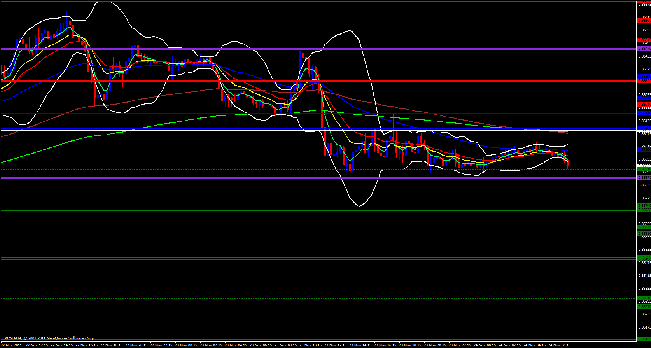Click the 22 Nov 18:15 time label
This screenshot has height=348, width=651.
click(112, 345)
